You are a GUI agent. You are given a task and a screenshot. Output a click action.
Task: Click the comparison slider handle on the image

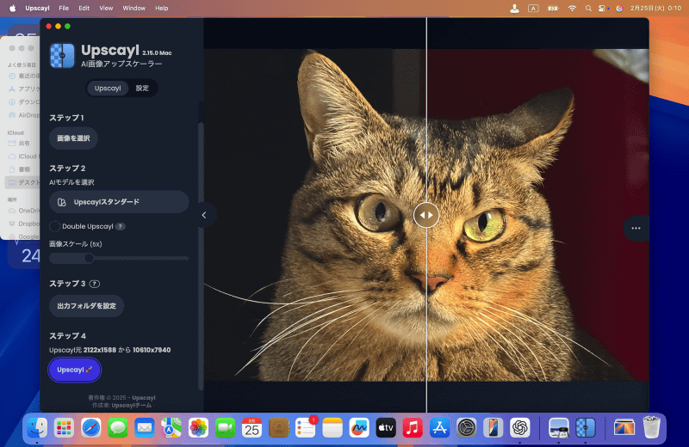pos(426,215)
